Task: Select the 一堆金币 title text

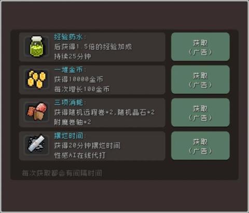Action: pyautogui.click(x=68, y=70)
